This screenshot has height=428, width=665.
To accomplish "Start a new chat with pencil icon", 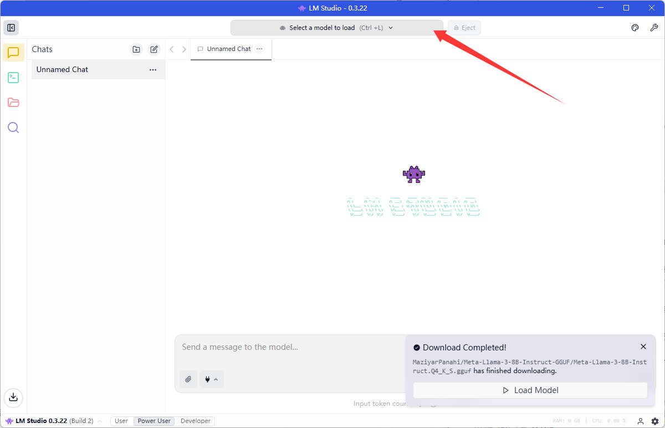I will [154, 49].
